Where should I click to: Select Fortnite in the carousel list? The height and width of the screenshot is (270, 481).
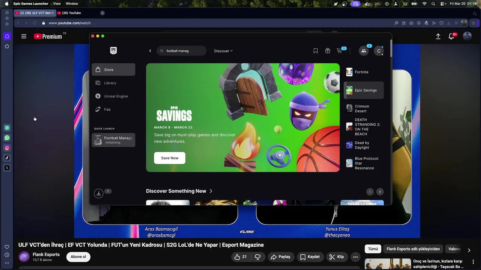[x=364, y=72]
